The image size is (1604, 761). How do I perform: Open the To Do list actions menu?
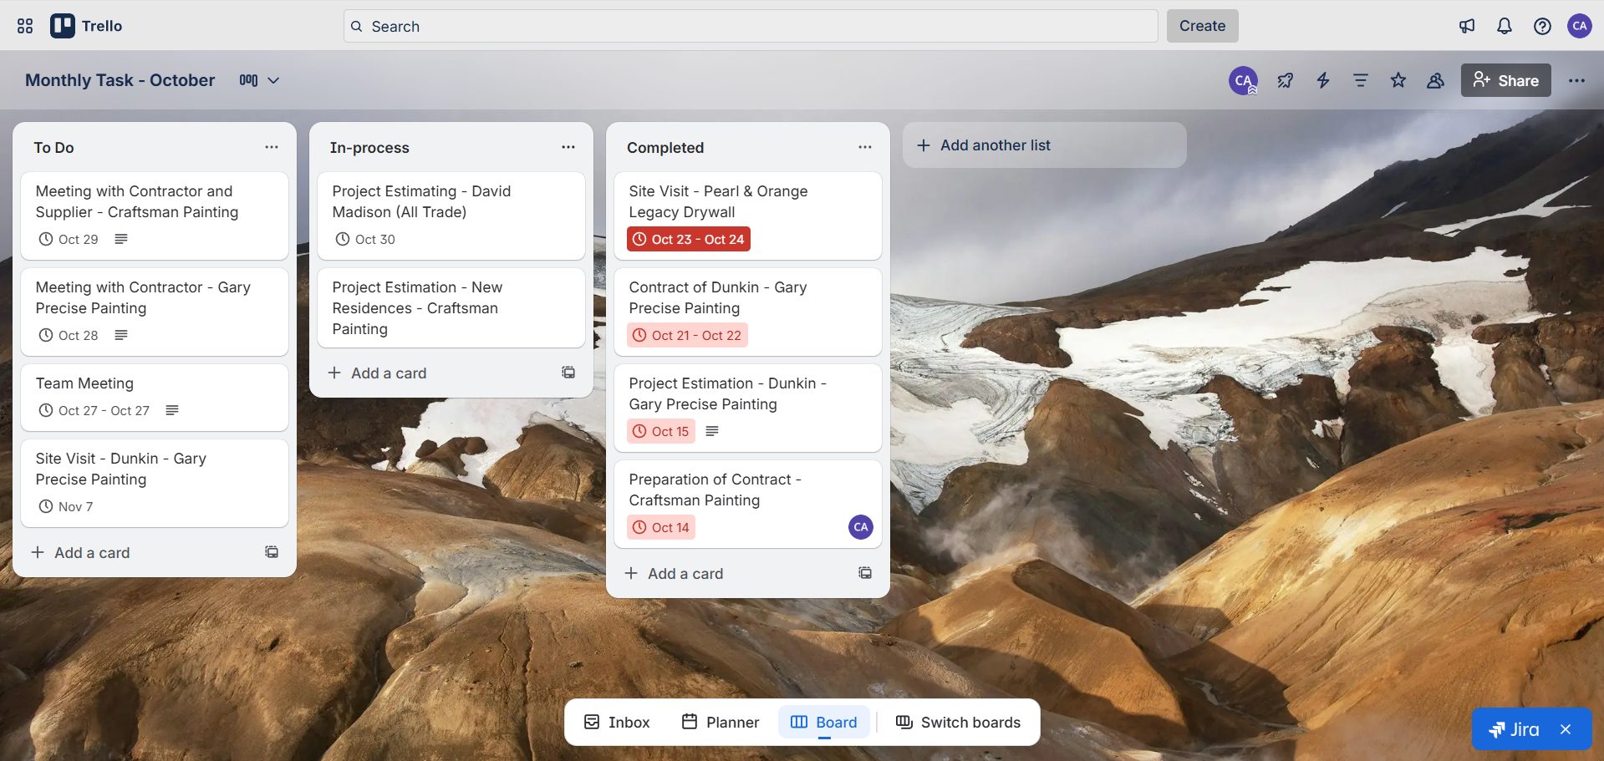pos(272,147)
